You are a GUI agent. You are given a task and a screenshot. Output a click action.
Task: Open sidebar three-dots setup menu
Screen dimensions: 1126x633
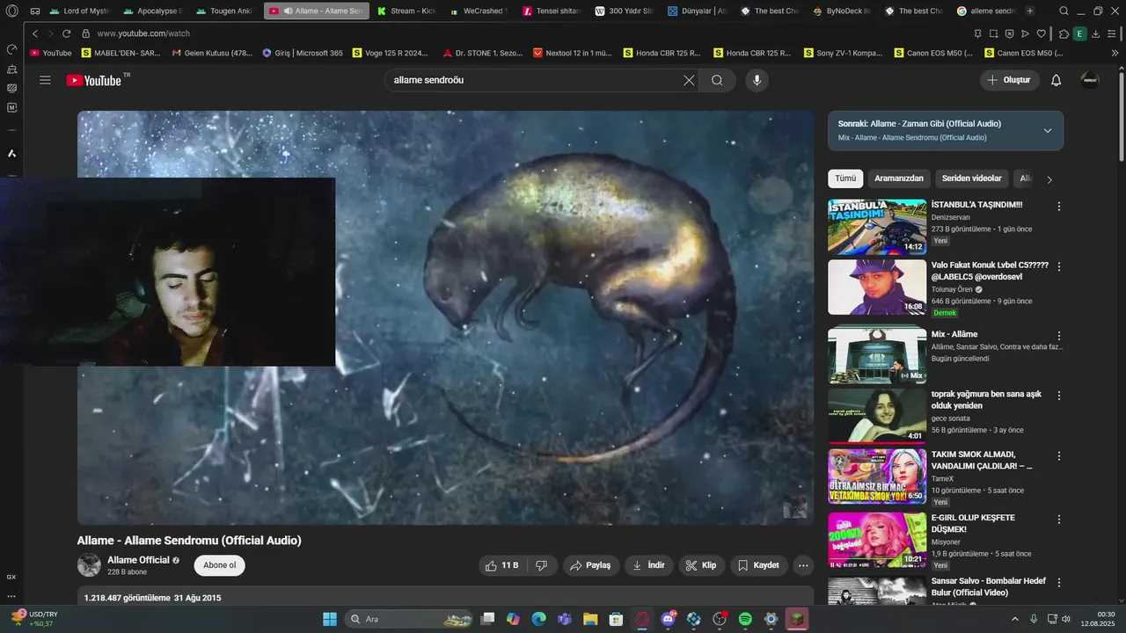(11, 596)
